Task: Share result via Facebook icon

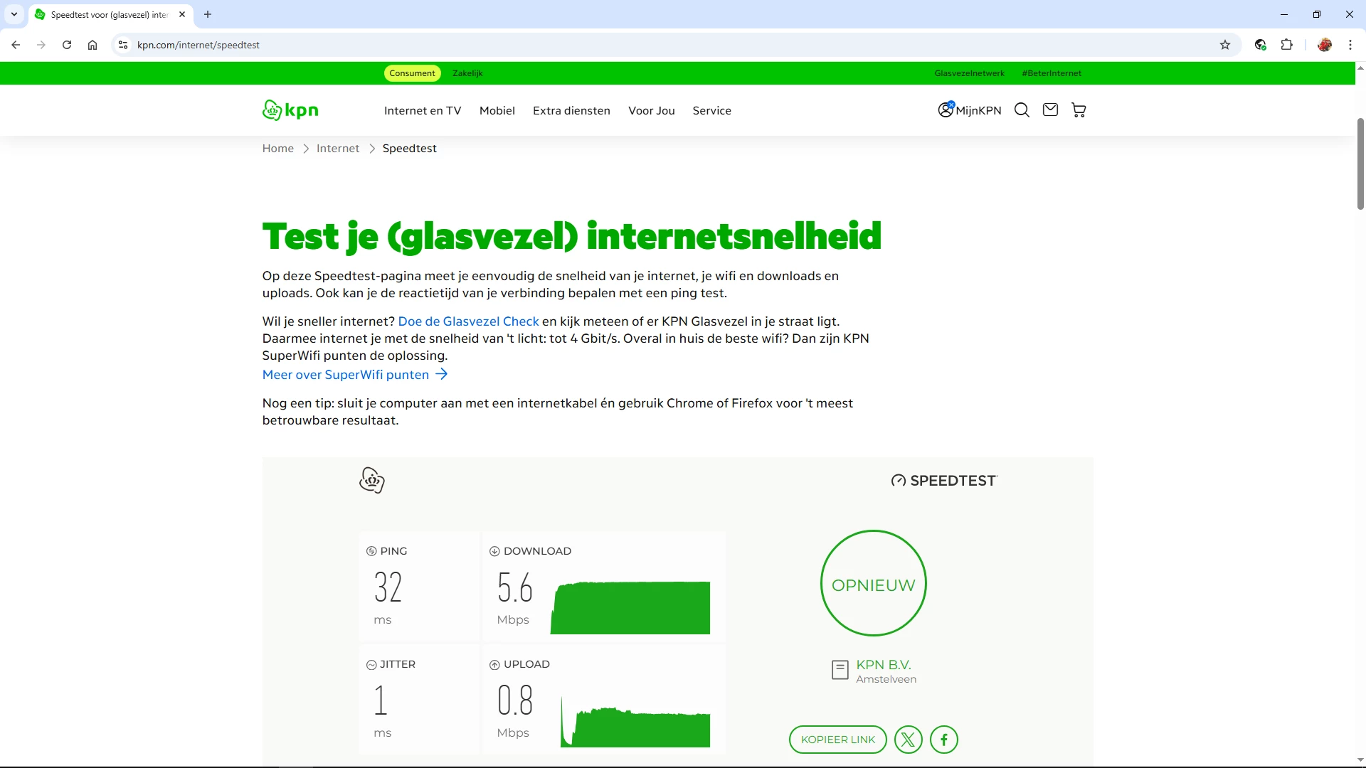Action: (x=944, y=740)
